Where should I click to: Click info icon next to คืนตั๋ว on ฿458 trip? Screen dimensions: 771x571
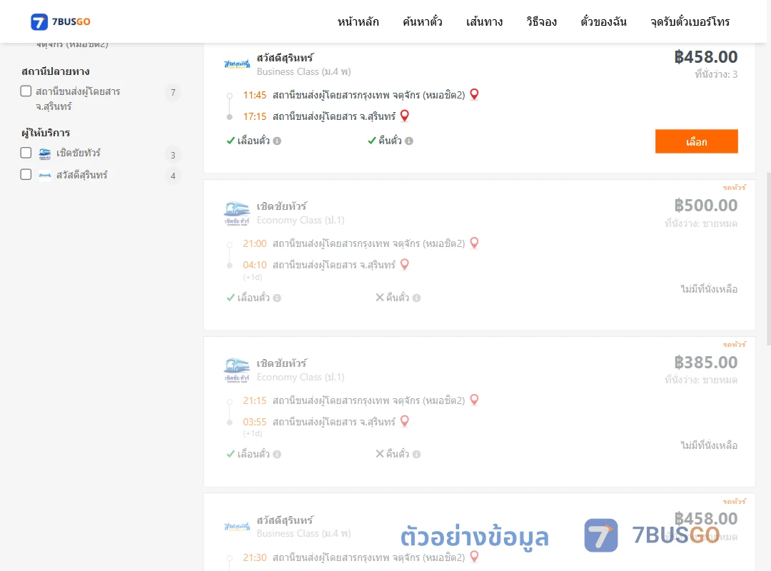point(409,141)
